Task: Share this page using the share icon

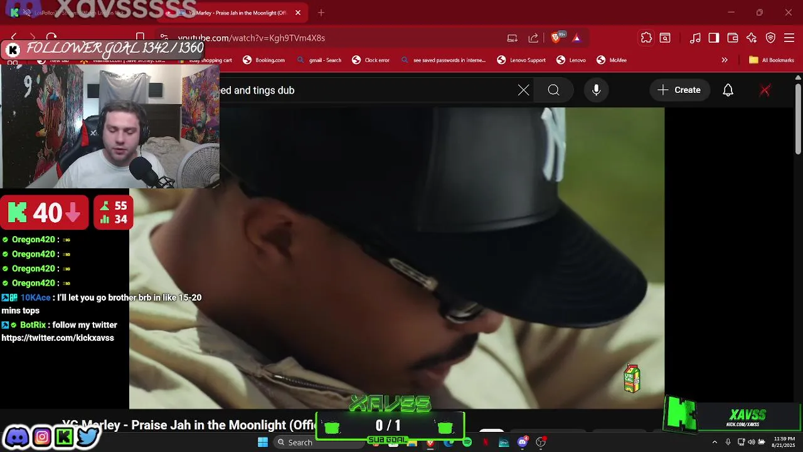Action: point(533,38)
